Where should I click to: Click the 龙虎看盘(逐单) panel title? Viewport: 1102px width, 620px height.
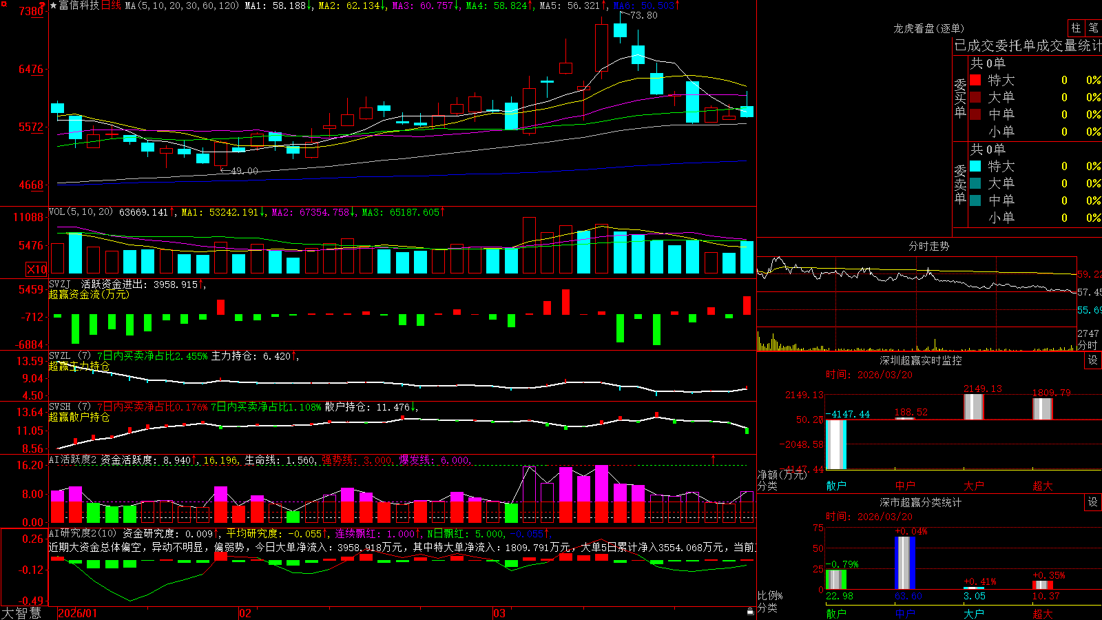coord(928,28)
